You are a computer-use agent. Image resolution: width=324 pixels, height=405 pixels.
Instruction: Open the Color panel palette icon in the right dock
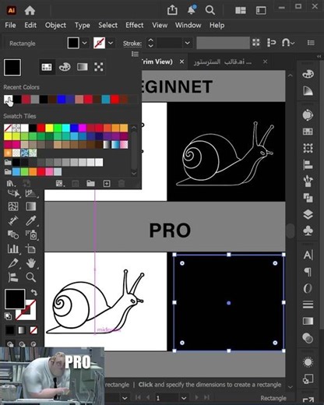point(308,74)
